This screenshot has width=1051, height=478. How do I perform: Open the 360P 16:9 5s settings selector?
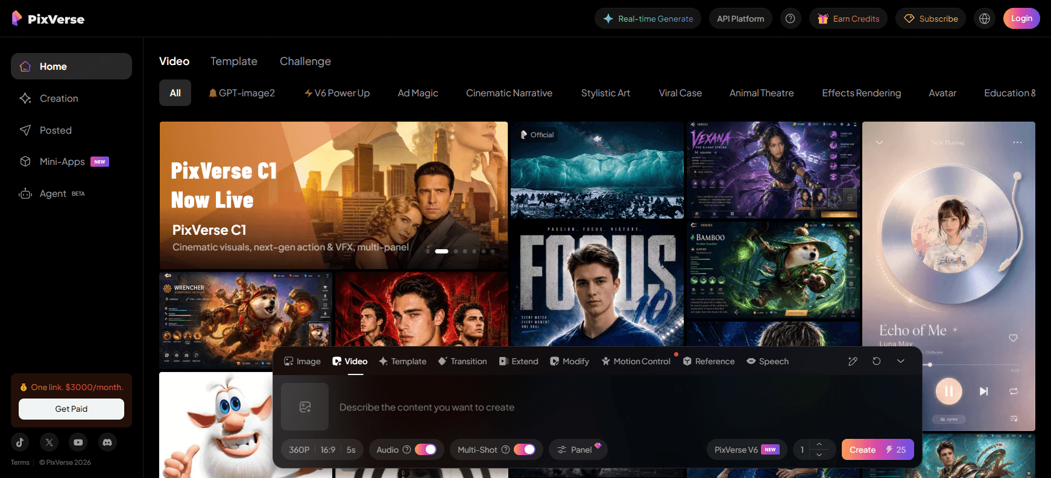tap(322, 450)
